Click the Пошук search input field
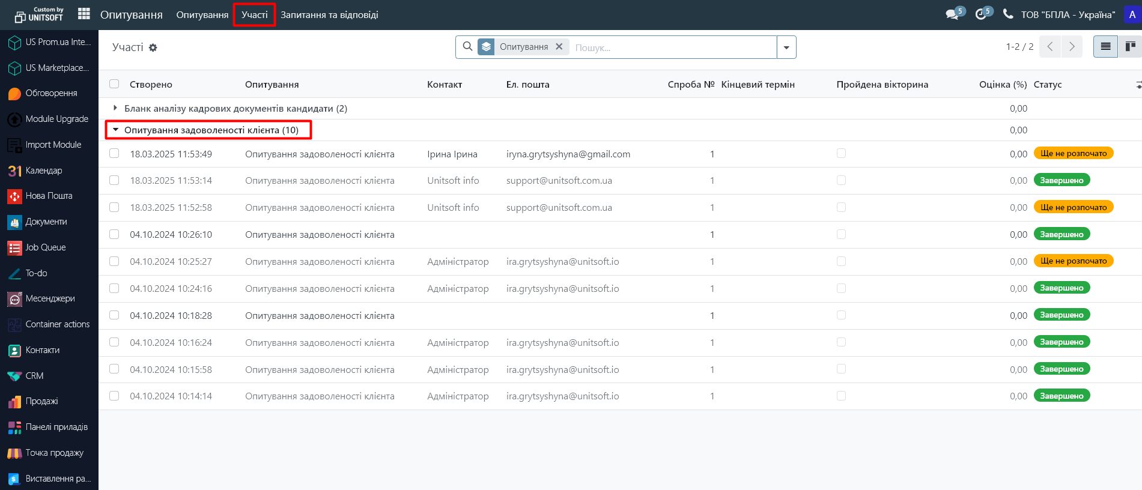This screenshot has width=1142, height=490. 673,47
